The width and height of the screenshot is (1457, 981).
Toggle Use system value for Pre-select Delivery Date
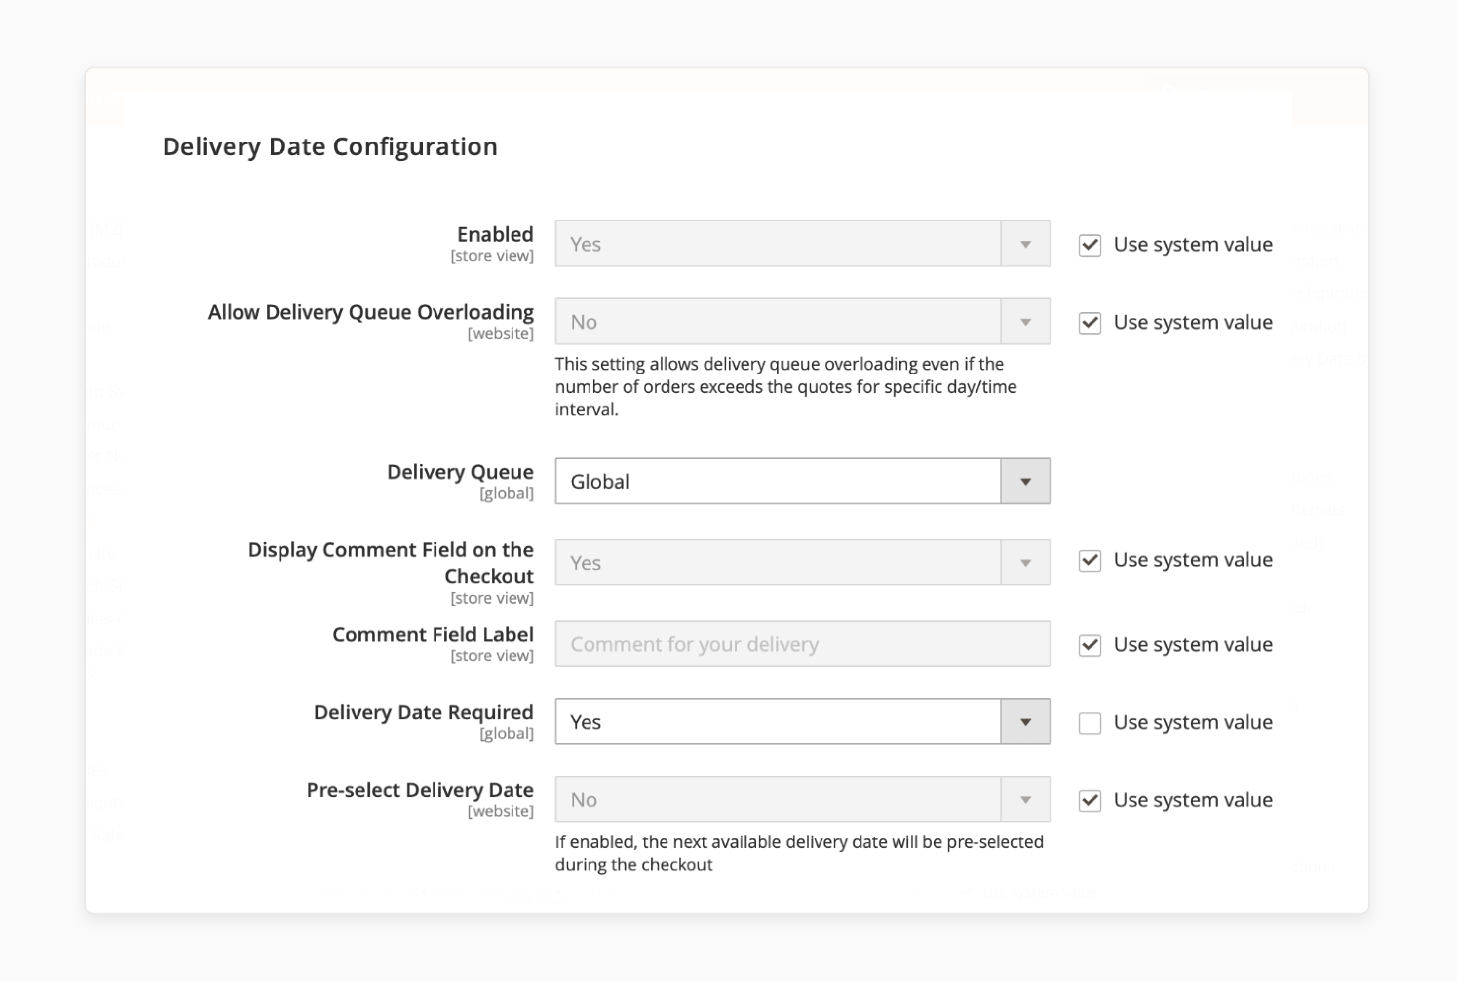pyautogui.click(x=1090, y=800)
